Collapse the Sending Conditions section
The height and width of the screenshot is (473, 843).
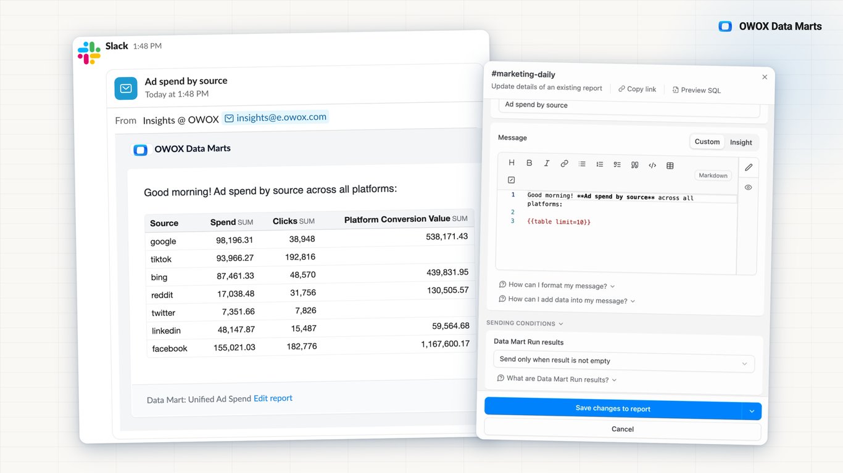click(525, 323)
